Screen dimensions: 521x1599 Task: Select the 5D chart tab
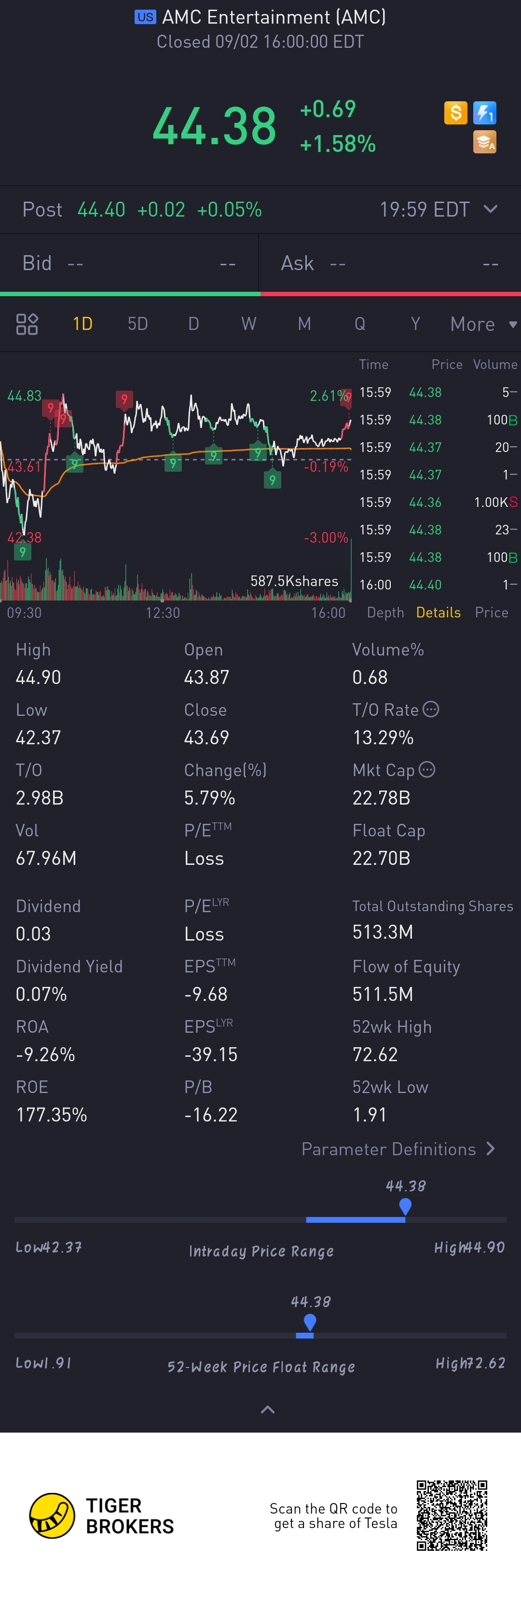pyautogui.click(x=138, y=324)
